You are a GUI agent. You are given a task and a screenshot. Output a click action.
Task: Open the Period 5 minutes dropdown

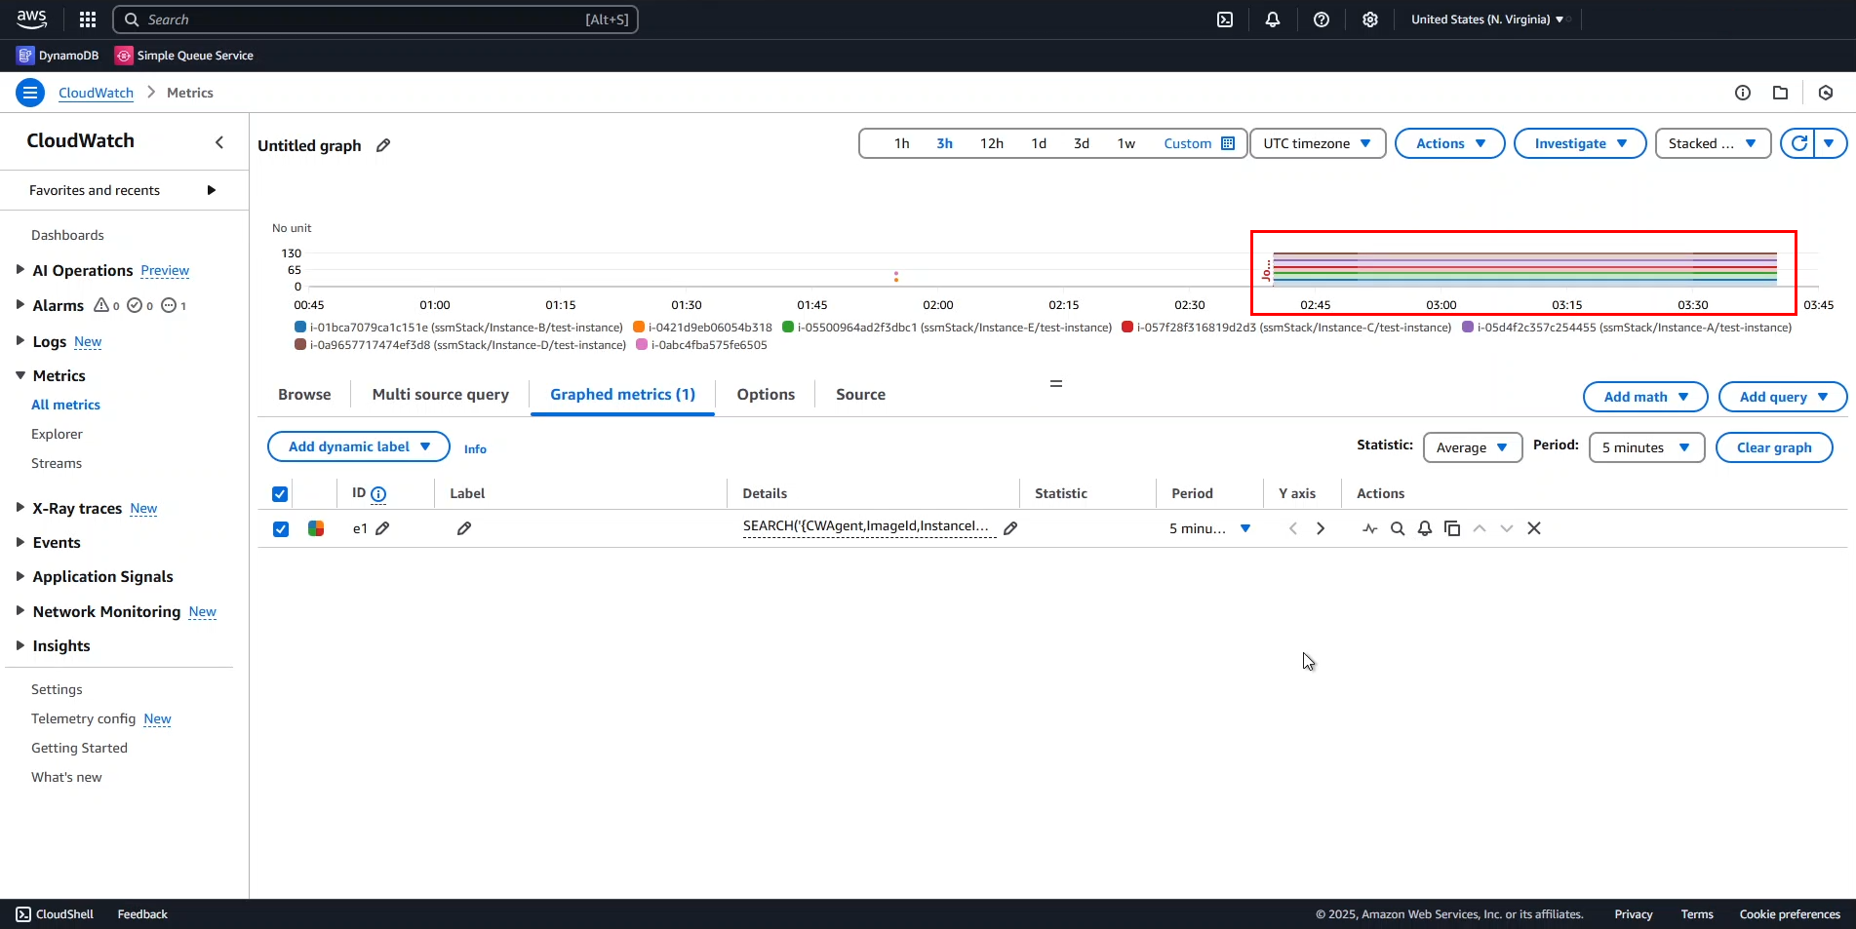[1645, 447]
